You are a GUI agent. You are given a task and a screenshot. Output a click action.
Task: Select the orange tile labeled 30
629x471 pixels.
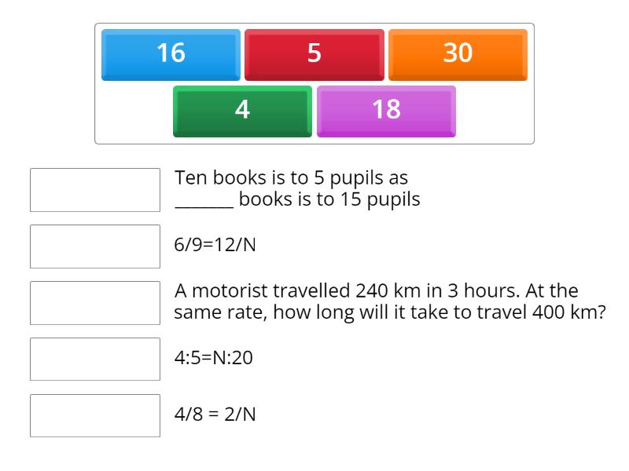point(459,53)
